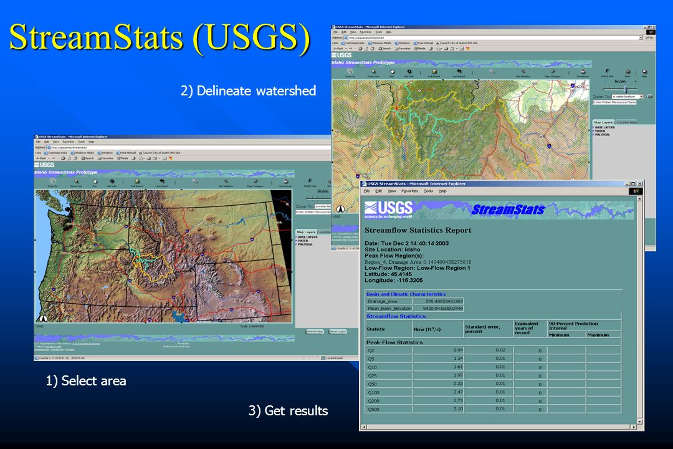Click Q100 row label in report
Image resolution: width=673 pixels, height=449 pixels.
click(373, 392)
